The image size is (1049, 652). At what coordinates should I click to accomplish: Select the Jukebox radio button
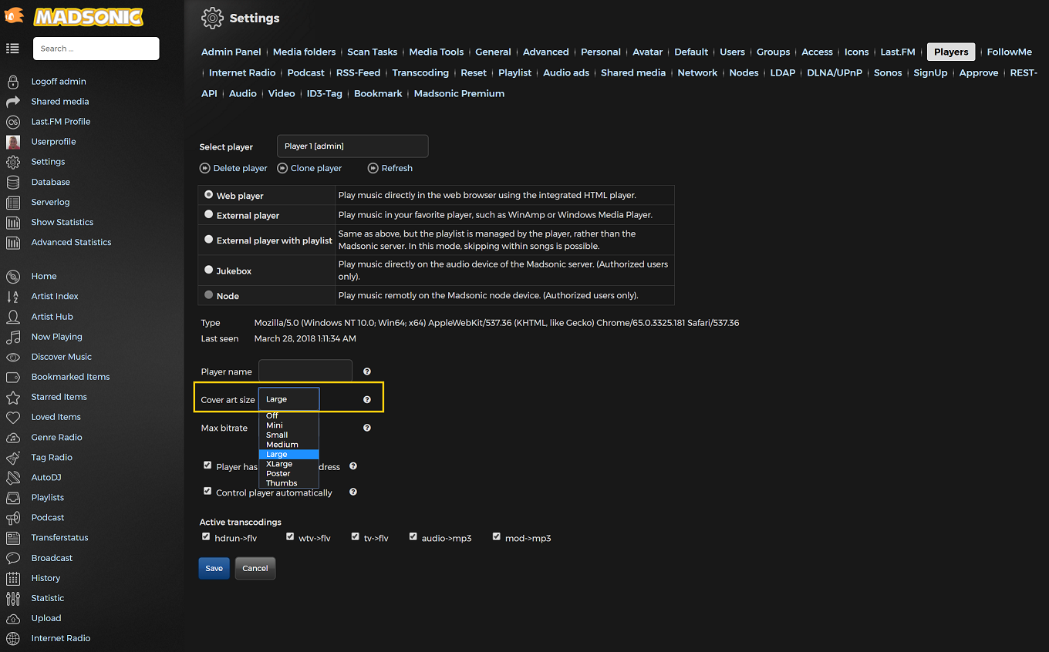click(209, 271)
